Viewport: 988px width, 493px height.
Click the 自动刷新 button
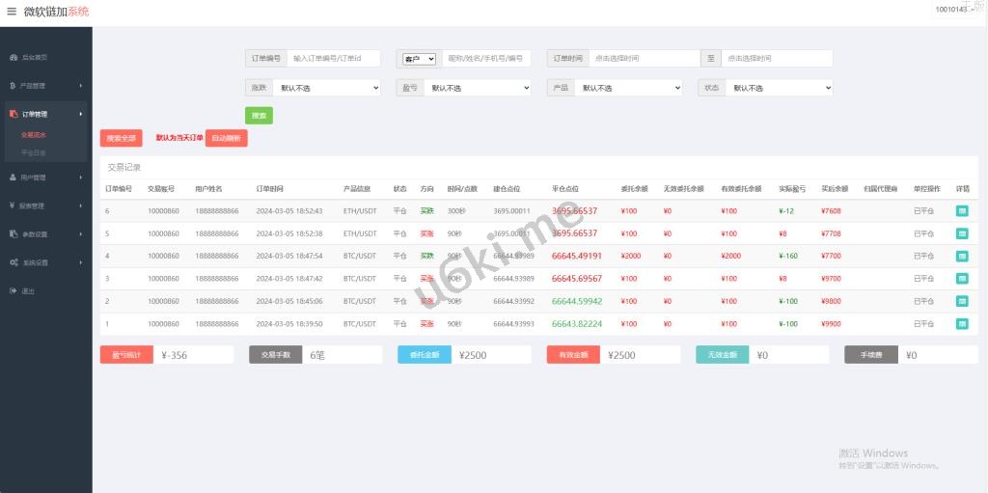pos(226,138)
